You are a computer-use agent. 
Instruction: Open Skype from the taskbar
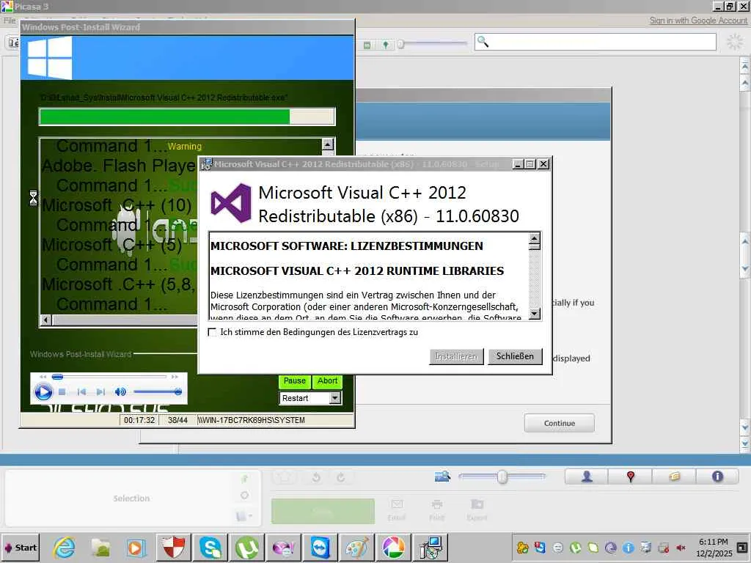tap(210, 547)
